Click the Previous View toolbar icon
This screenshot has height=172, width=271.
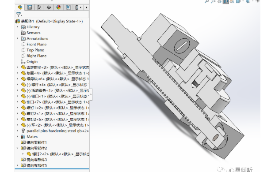219,1
